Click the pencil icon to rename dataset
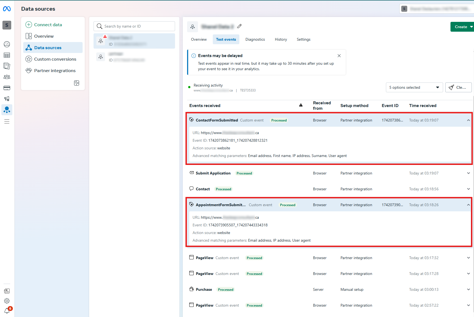The image size is (474, 317). coord(240,26)
